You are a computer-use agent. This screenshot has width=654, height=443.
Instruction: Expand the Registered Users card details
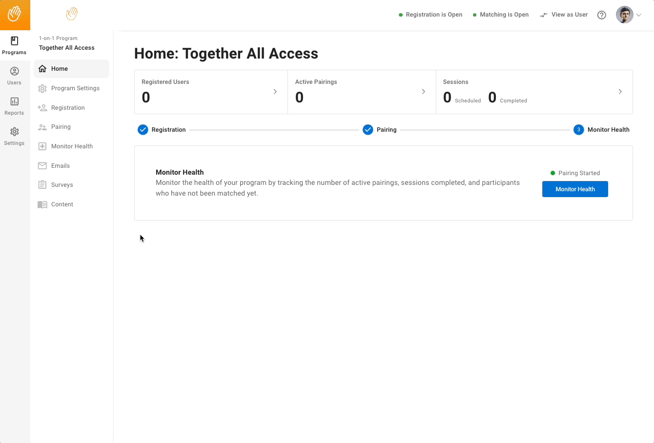pos(275,91)
